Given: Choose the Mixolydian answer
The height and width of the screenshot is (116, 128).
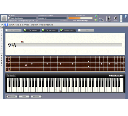Looking at the screenshot, I should (x=36, y=96).
